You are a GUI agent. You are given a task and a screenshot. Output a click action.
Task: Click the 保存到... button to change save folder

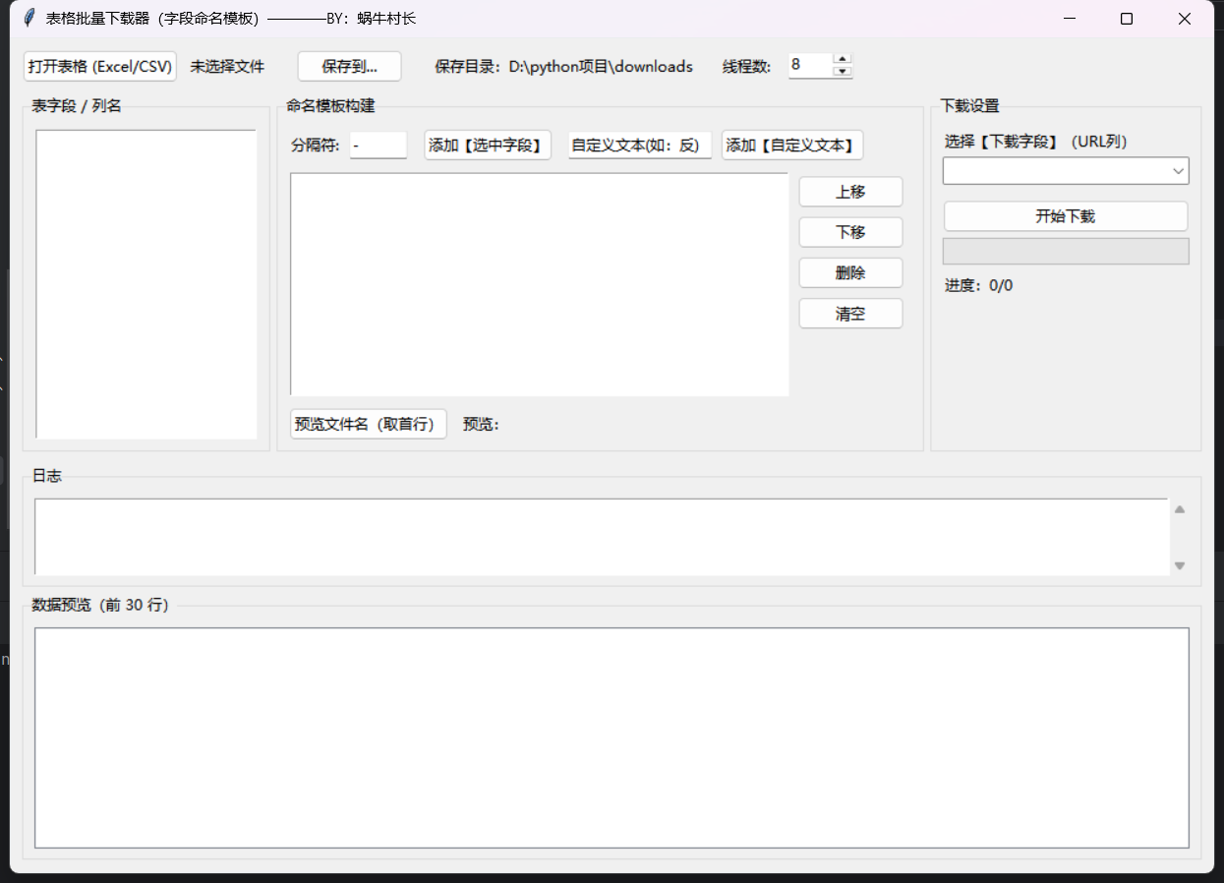pos(349,66)
